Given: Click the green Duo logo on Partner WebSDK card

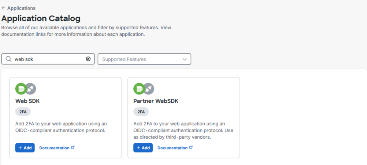Looking at the screenshot, I should [139, 89].
